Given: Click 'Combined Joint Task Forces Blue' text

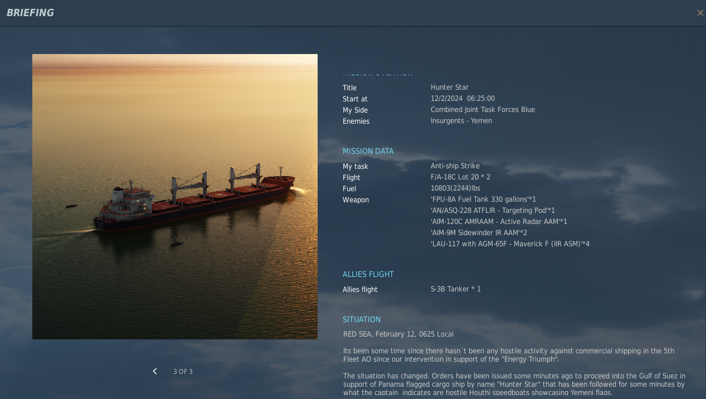Looking at the screenshot, I should pyautogui.click(x=483, y=110).
